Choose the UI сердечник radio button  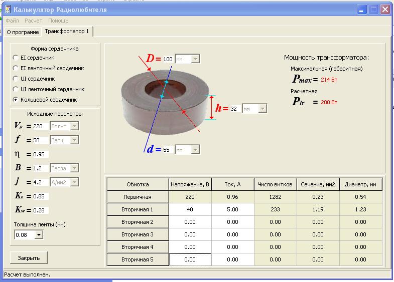16,79
